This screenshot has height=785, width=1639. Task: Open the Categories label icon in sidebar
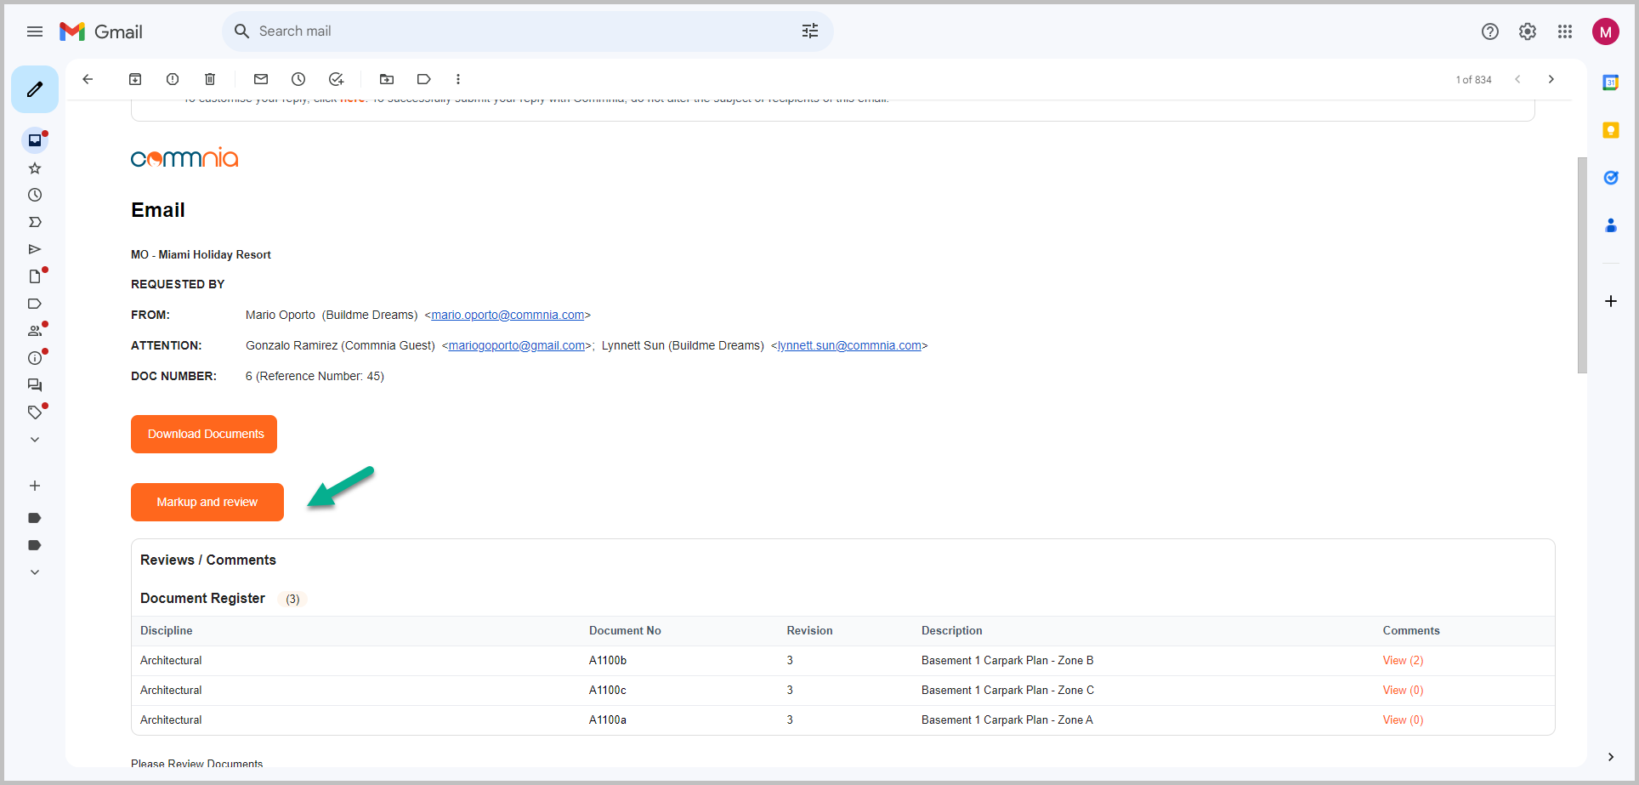tap(35, 304)
